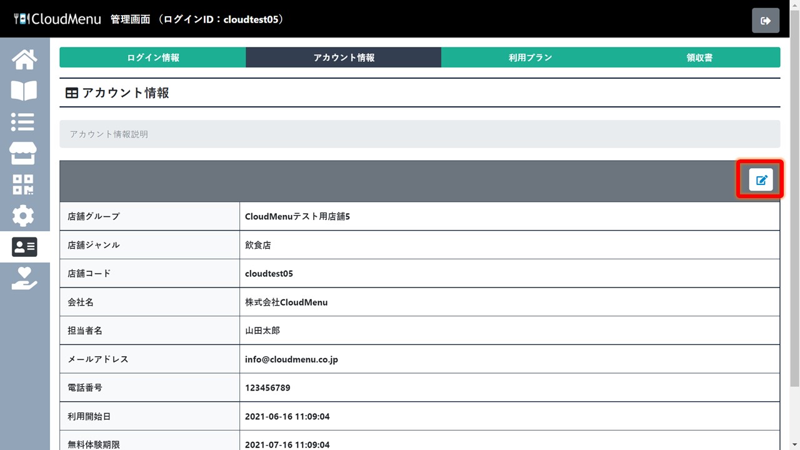Open the QR code icon in sidebar
This screenshot has width=800, height=450.
point(24,184)
